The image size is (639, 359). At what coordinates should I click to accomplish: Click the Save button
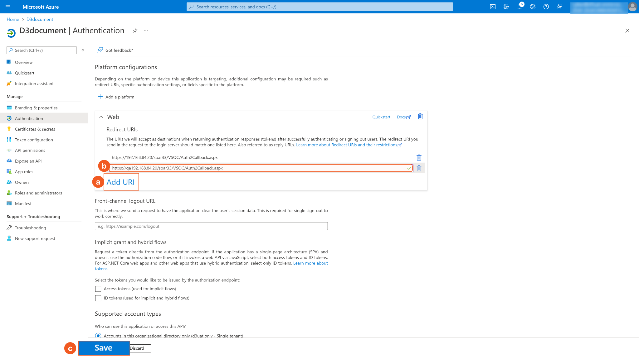104,348
